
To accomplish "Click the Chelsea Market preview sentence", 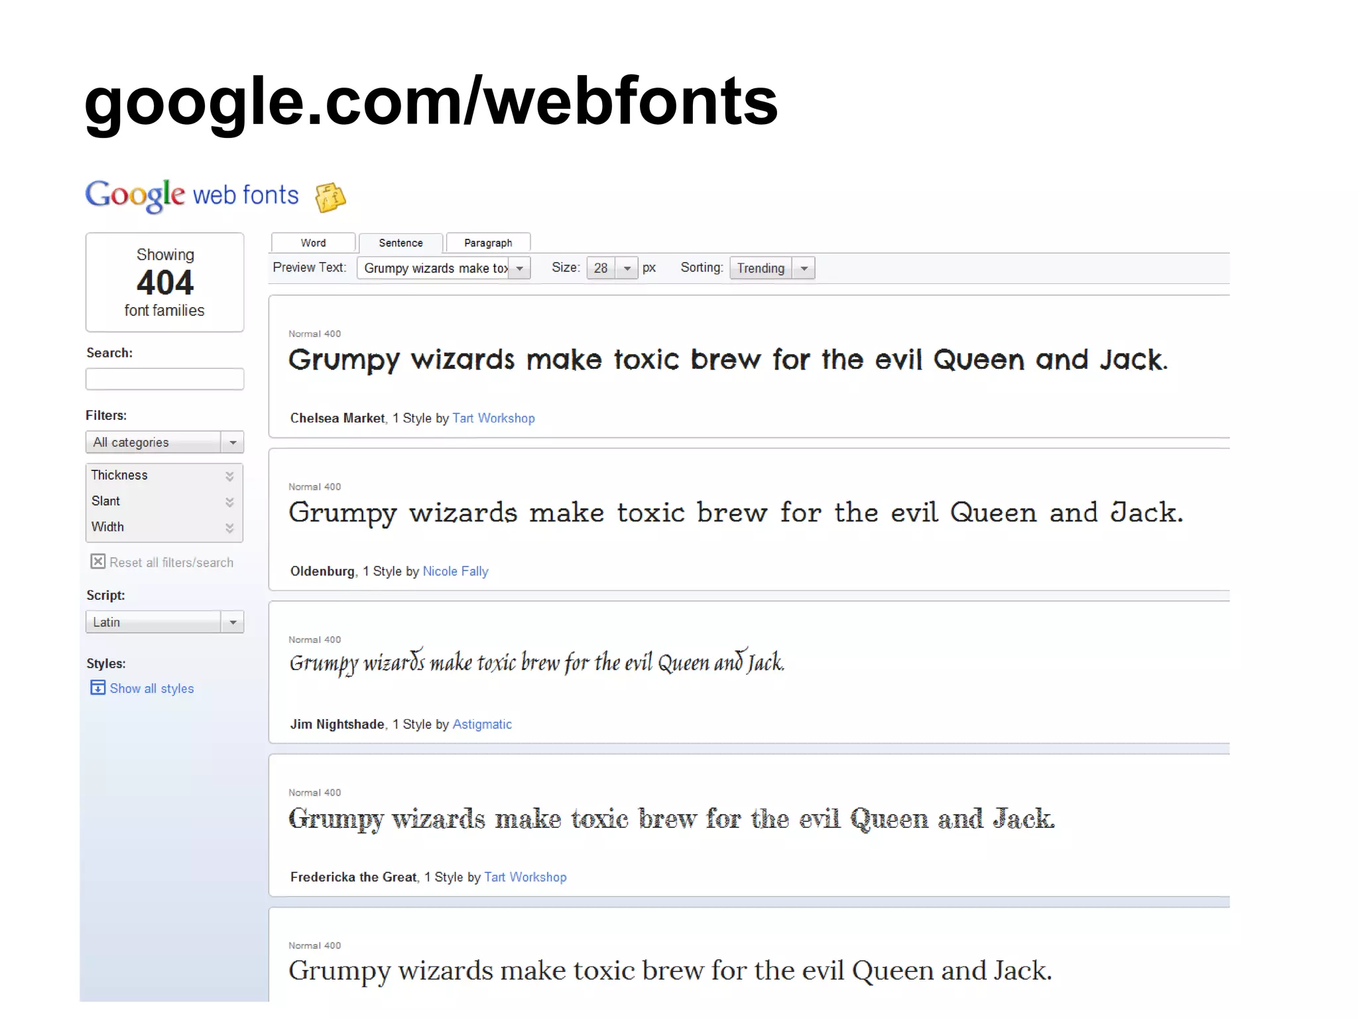I will tap(727, 360).
